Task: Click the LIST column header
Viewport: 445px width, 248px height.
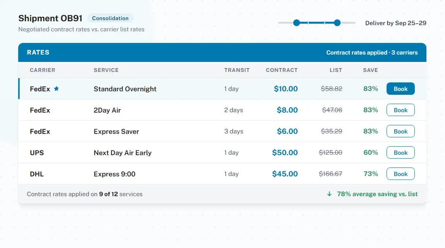Action: click(x=336, y=70)
